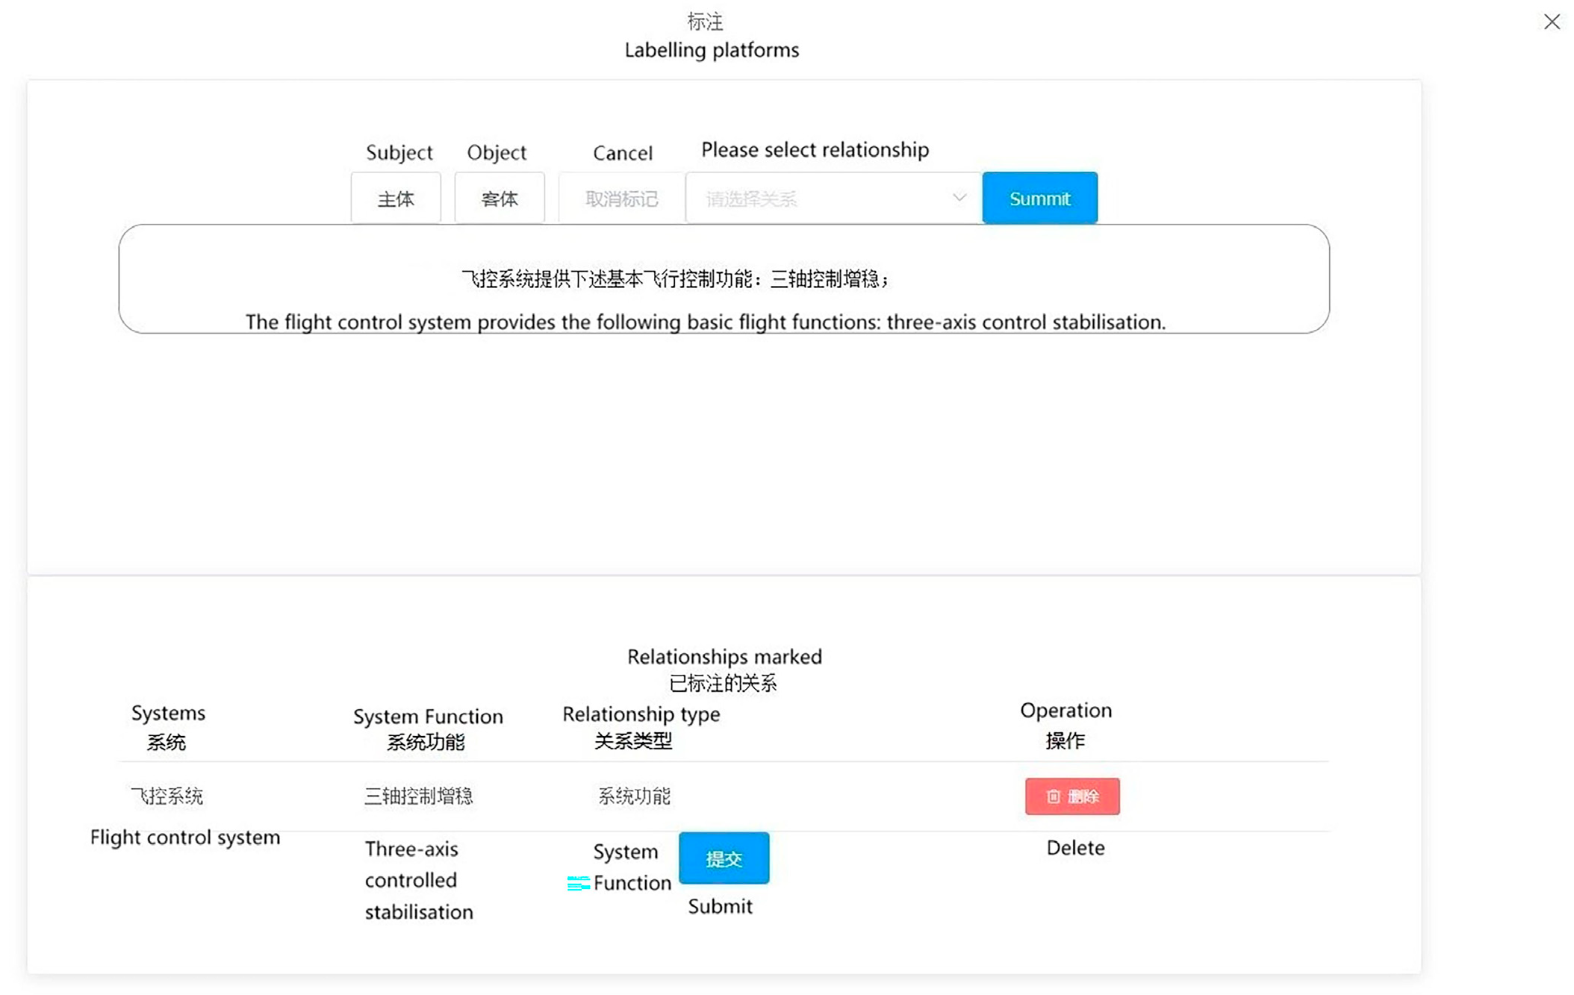Click the English flight control translation sentence
1574x995 pixels.
705,322
